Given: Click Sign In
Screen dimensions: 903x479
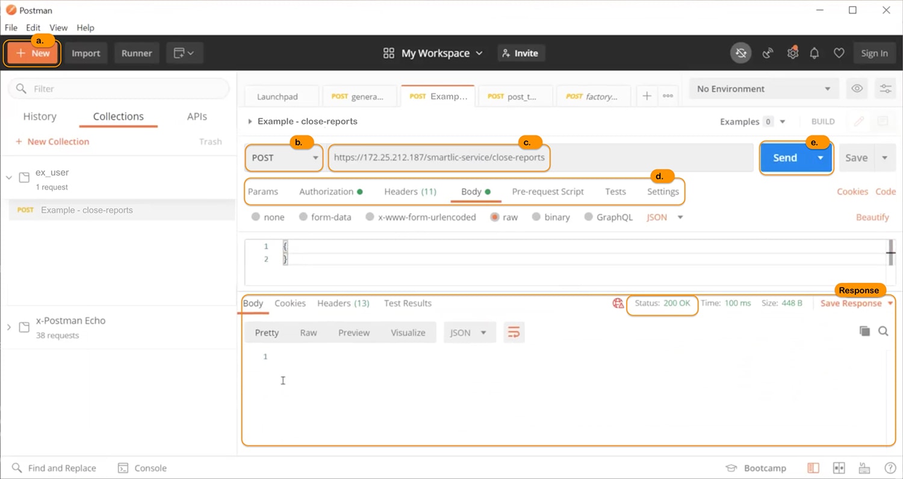Looking at the screenshot, I should (x=874, y=53).
